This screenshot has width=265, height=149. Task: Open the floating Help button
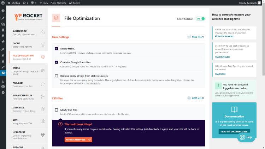(246, 137)
